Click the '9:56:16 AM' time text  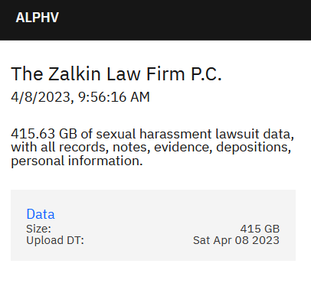click(114, 97)
